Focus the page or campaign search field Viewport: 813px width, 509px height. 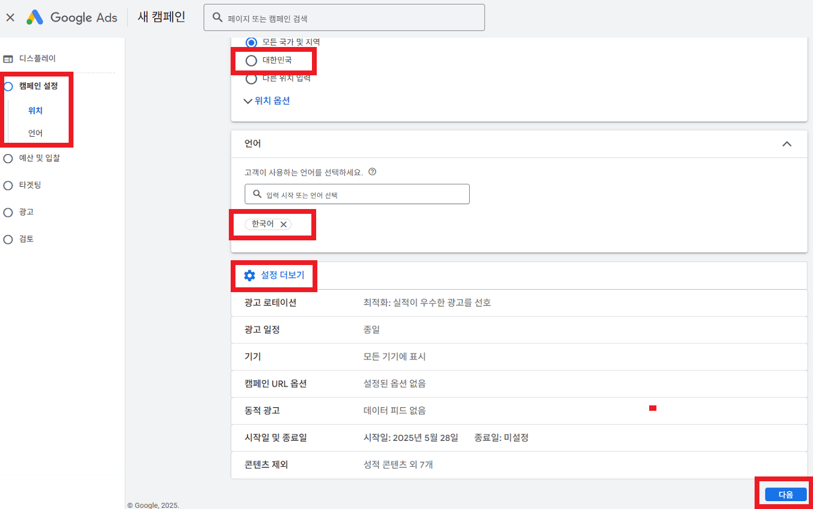[344, 17]
